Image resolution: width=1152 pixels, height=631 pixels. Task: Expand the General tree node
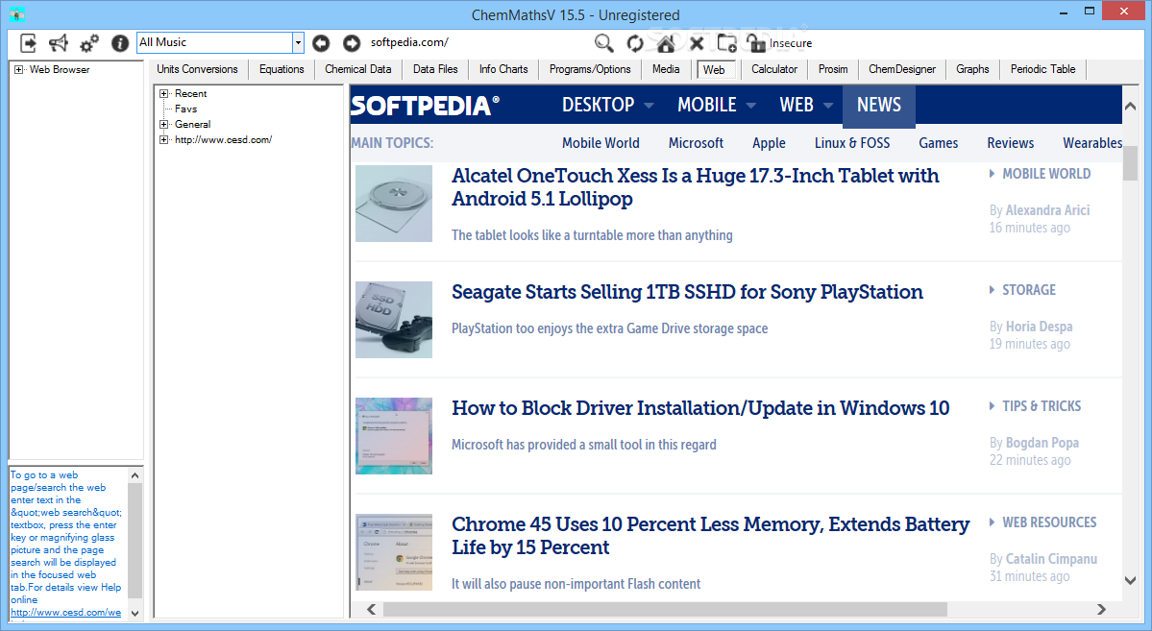click(x=164, y=125)
